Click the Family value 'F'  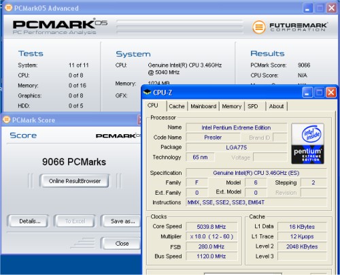tap(197, 182)
